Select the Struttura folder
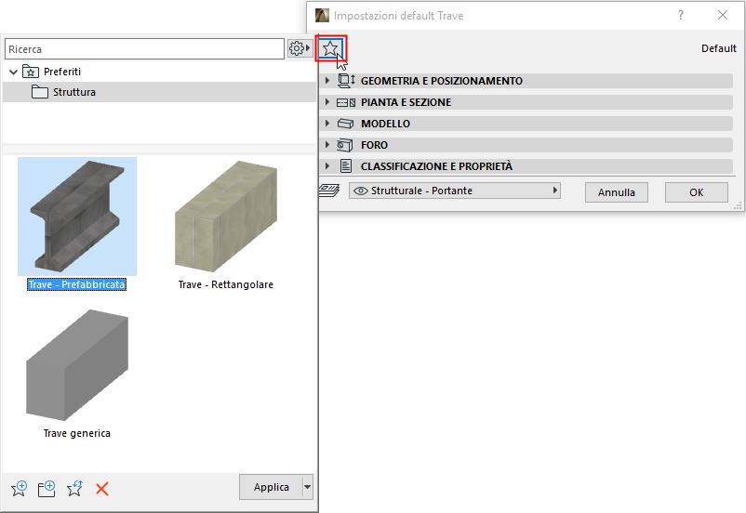The width and height of the screenshot is (746, 513). (x=159, y=92)
